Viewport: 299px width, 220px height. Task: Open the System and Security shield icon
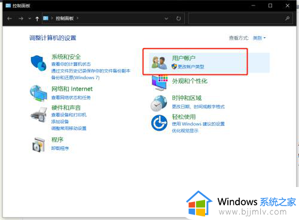[x=38, y=63]
